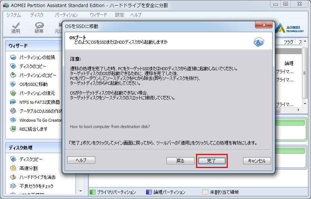Click the NTFS to FAT32変換器 icon

[x=13, y=102]
